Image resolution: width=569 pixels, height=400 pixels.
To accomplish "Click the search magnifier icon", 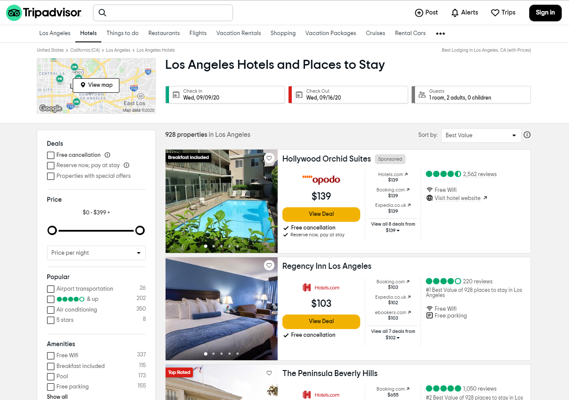I will [x=102, y=13].
